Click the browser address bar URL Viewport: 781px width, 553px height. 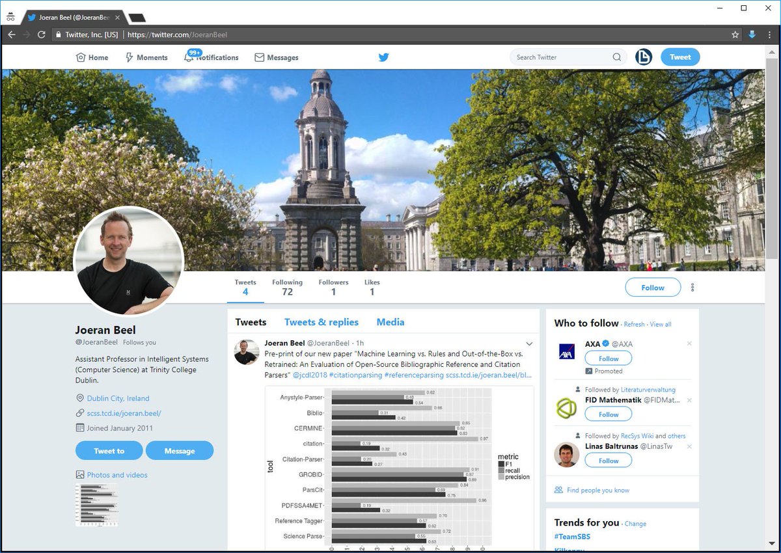click(177, 34)
